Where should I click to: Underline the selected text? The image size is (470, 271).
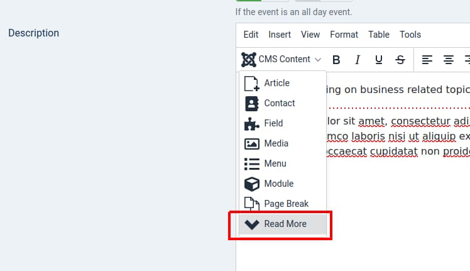[378, 60]
